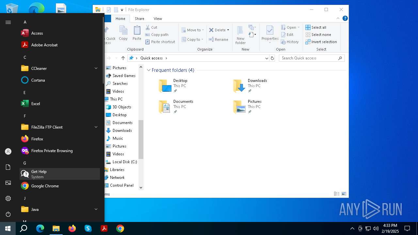Open the Move to dropdown
Image resolution: width=418 pixels, height=235 pixels.
(x=192, y=30)
